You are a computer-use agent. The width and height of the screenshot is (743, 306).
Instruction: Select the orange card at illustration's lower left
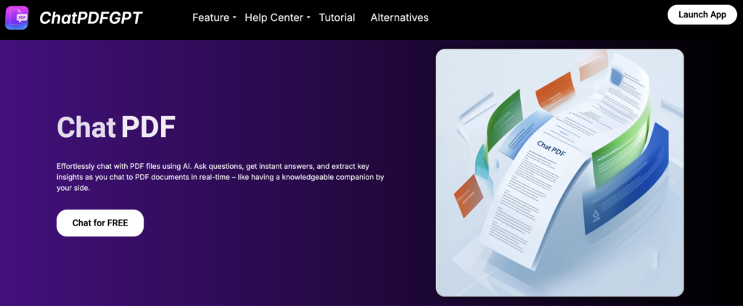467,196
